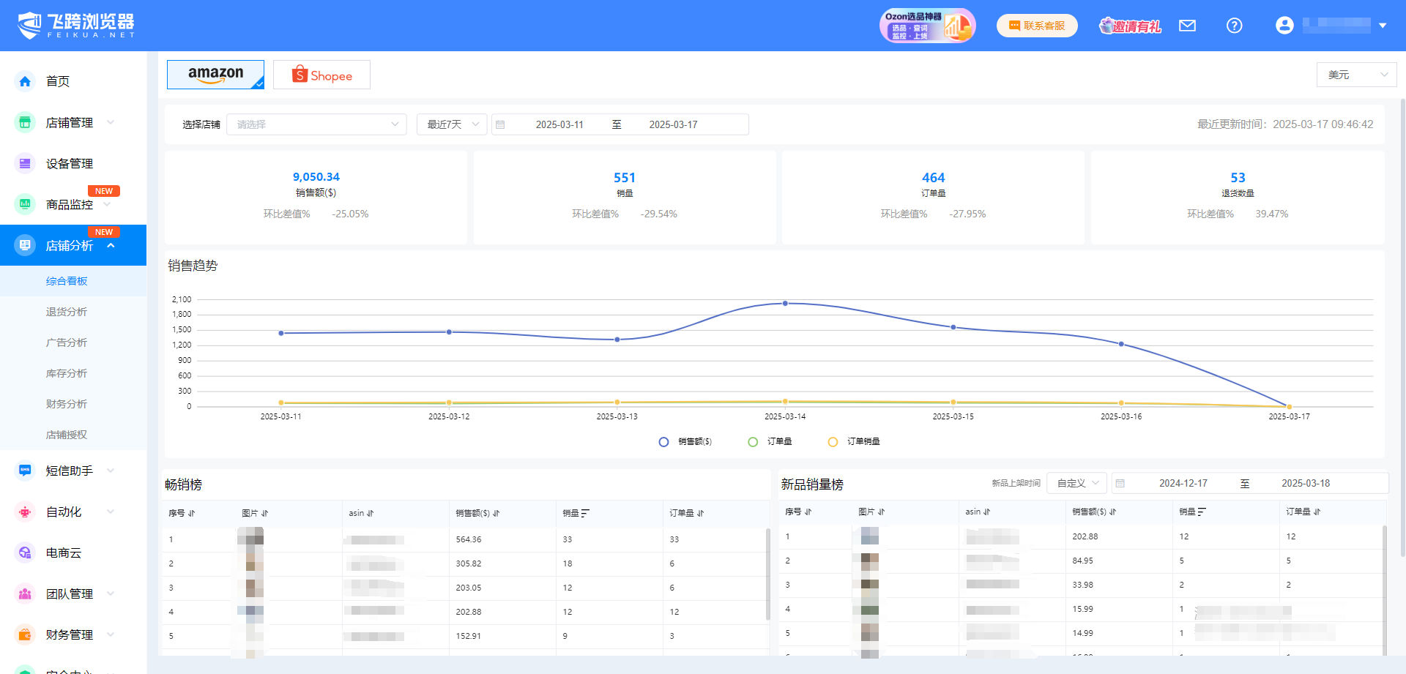Click the SMS assistant sidebar icon
The image size is (1406, 674).
click(x=25, y=471)
